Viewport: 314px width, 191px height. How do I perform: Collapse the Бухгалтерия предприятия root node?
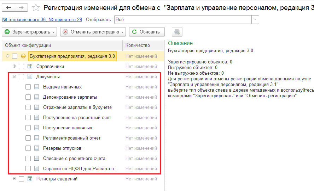(x=8, y=56)
